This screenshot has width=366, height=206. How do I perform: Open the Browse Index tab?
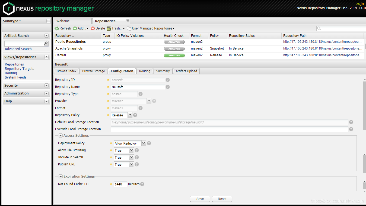tap(66, 71)
